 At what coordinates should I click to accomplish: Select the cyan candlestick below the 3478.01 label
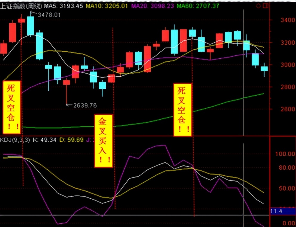coord(31,26)
